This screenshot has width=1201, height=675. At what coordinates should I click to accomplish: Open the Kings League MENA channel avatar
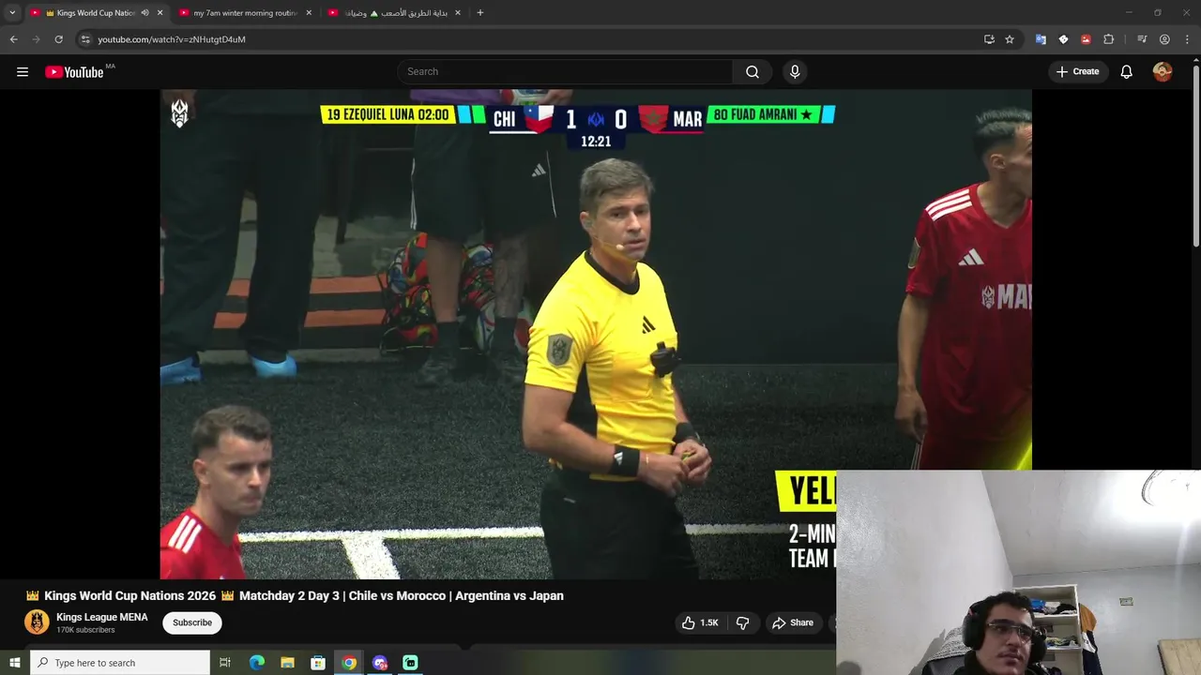click(x=37, y=622)
